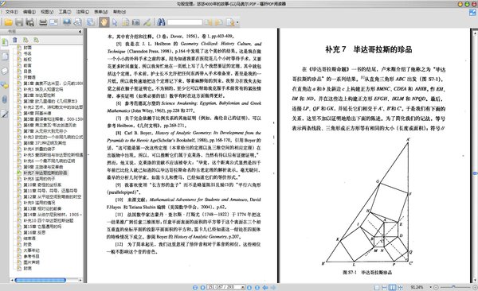Viewport: 478px width, 291px height.
Task: Zoom out with the minus button
Action: click(436, 287)
